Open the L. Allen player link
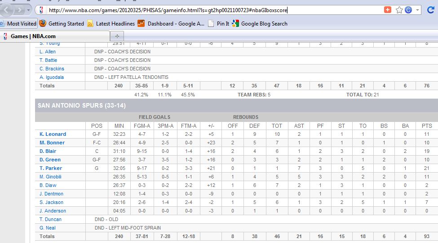The image size is (438, 243). click(x=48, y=52)
